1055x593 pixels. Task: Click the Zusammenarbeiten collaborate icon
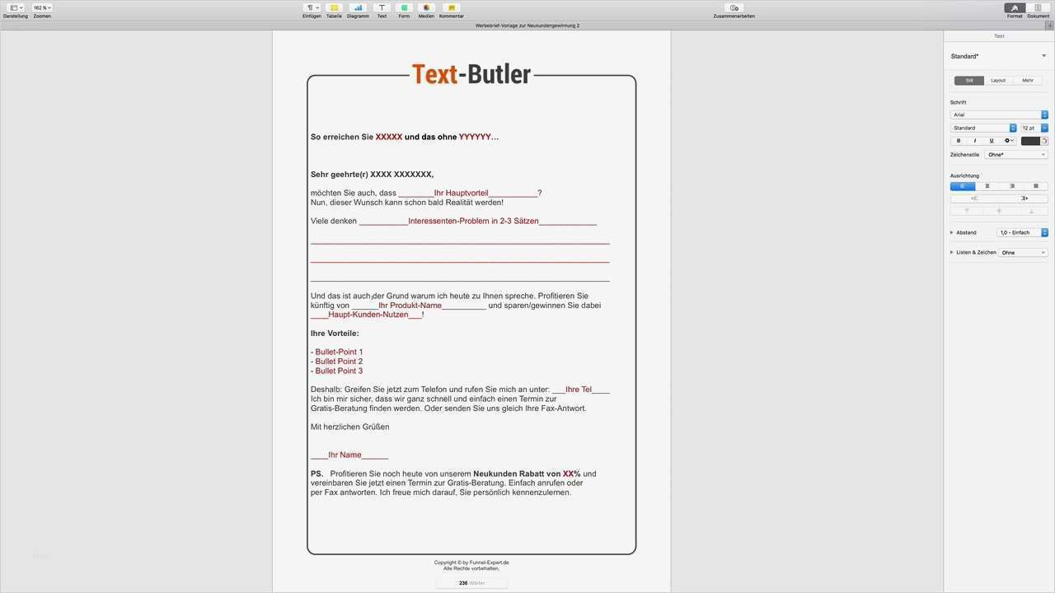tap(734, 7)
